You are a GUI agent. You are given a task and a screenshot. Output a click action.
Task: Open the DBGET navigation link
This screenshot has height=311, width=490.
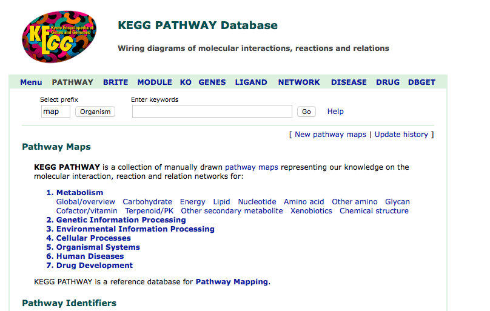(421, 82)
